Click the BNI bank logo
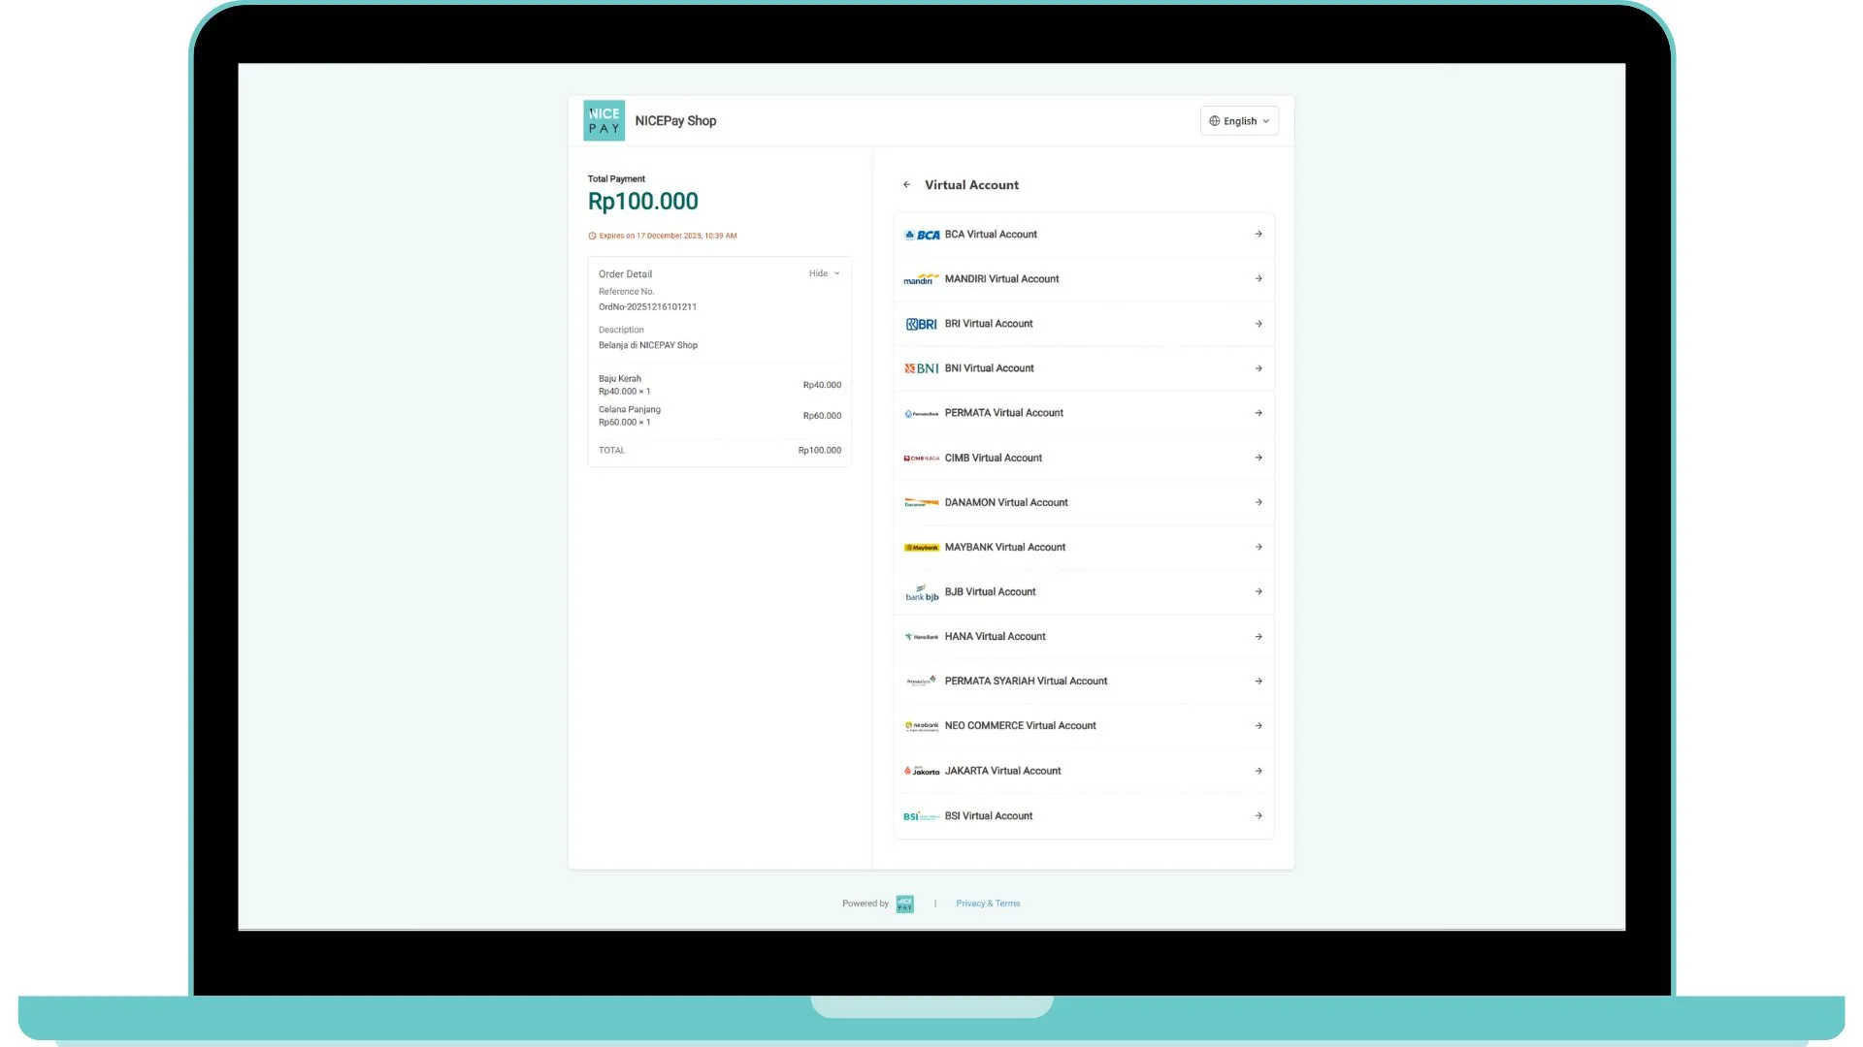This screenshot has width=1863, height=1047. click(922, 368)
